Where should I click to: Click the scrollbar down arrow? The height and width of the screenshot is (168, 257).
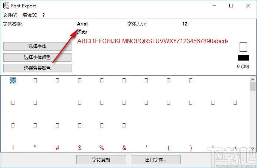pos(253,149)
